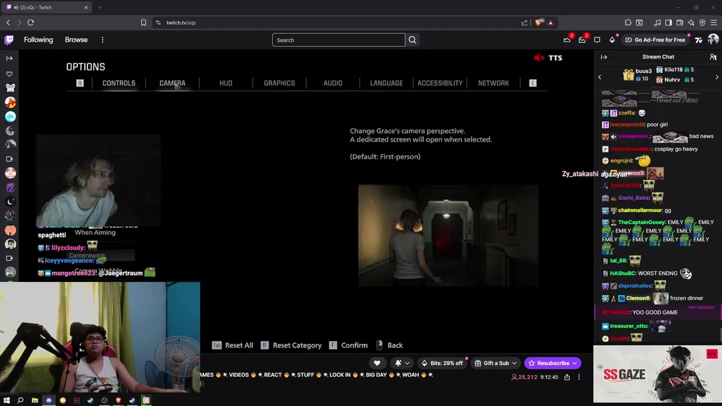The image size is (722, 406).
Task: Open 7TV extension icon in top nav
Action: [x=698, y=40]
